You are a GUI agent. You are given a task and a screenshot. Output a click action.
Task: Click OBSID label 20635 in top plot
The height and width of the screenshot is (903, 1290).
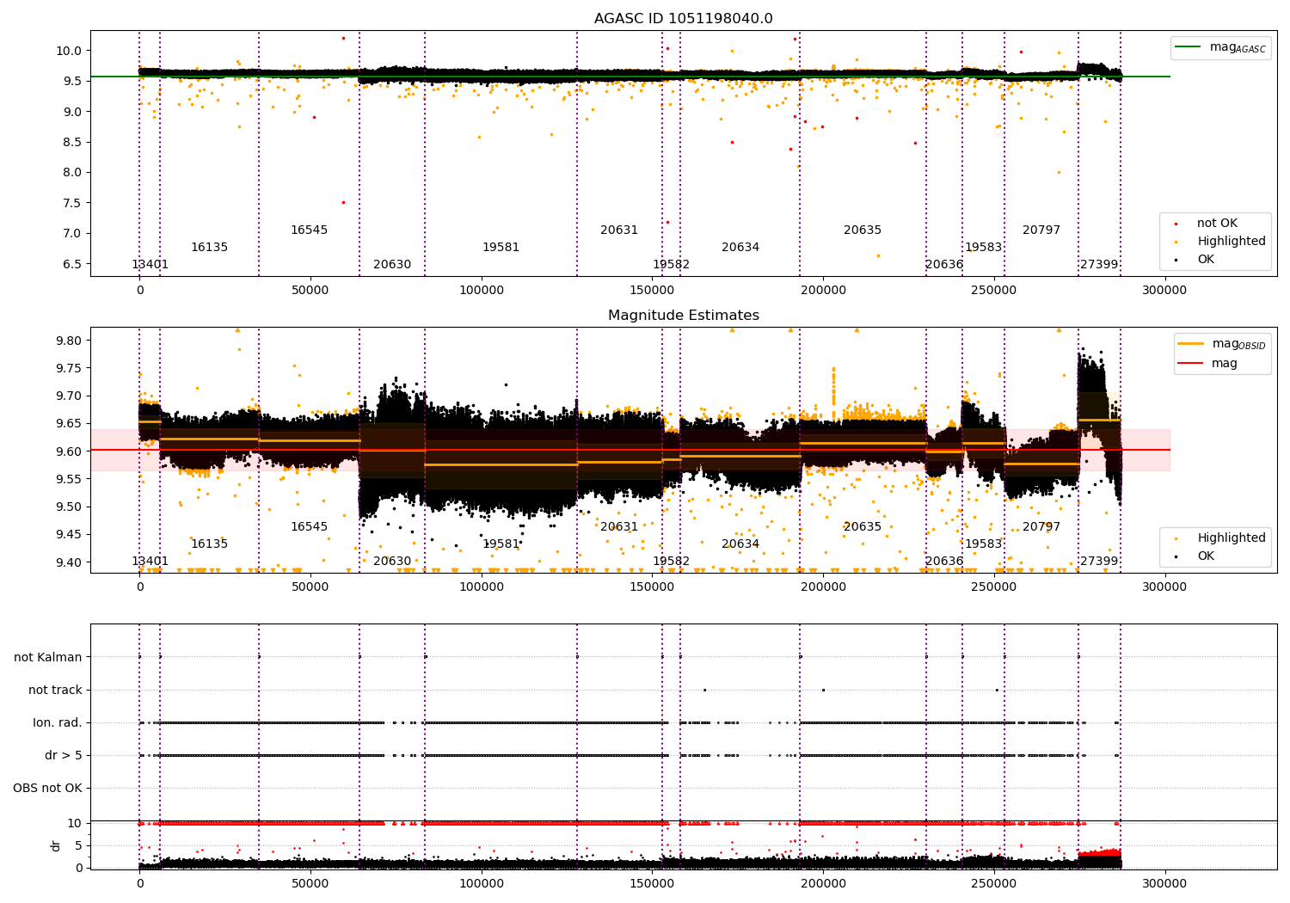863,230
